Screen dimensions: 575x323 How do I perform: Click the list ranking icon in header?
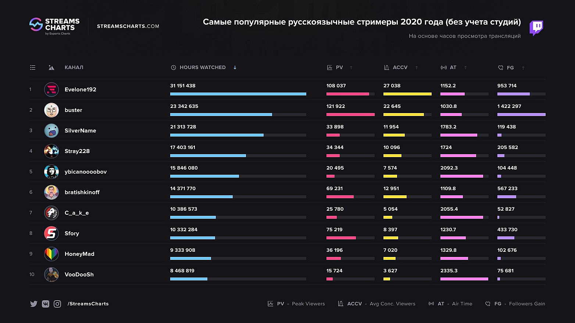point(33,68)
